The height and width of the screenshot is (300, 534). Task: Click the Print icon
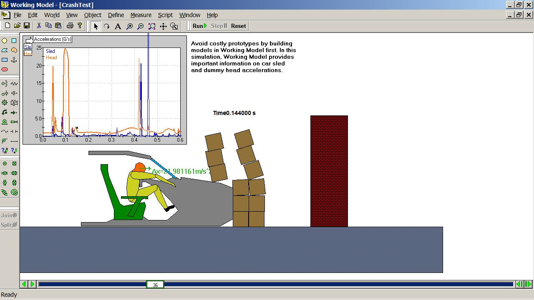point(70,26)
